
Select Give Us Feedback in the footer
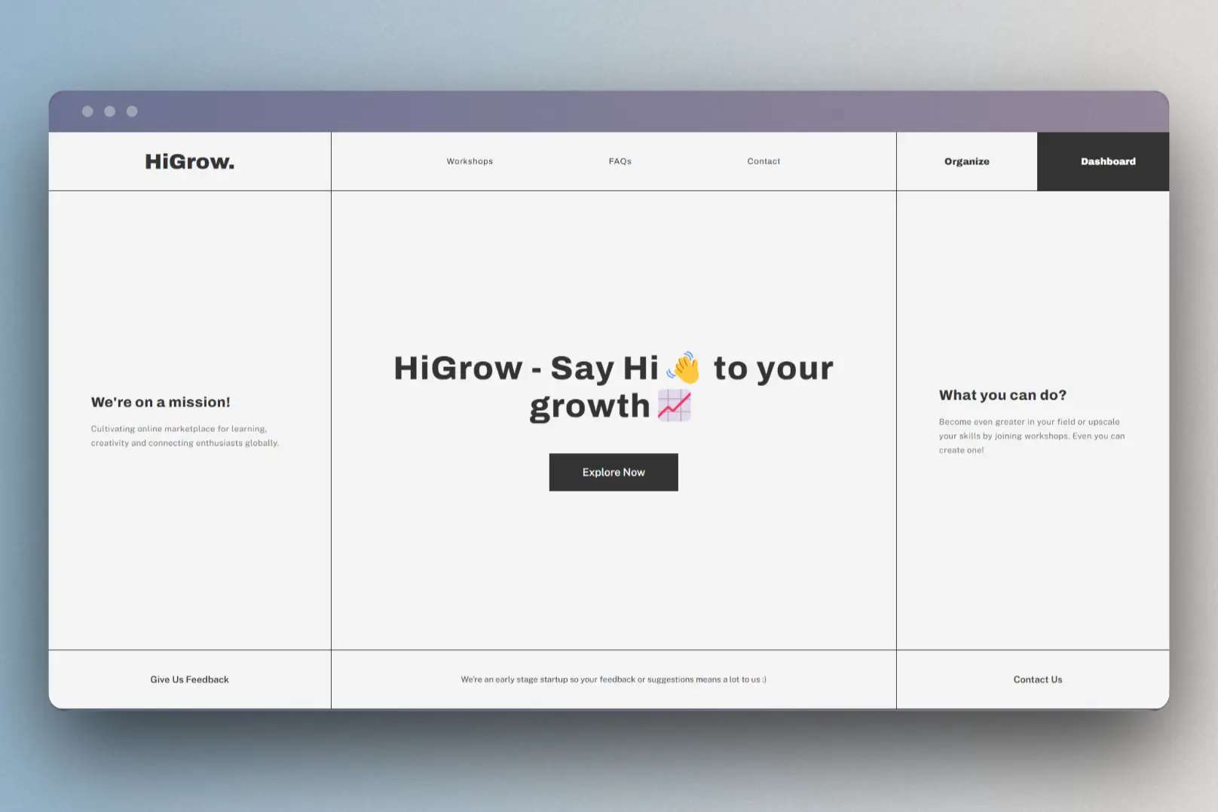click(189, 679)
